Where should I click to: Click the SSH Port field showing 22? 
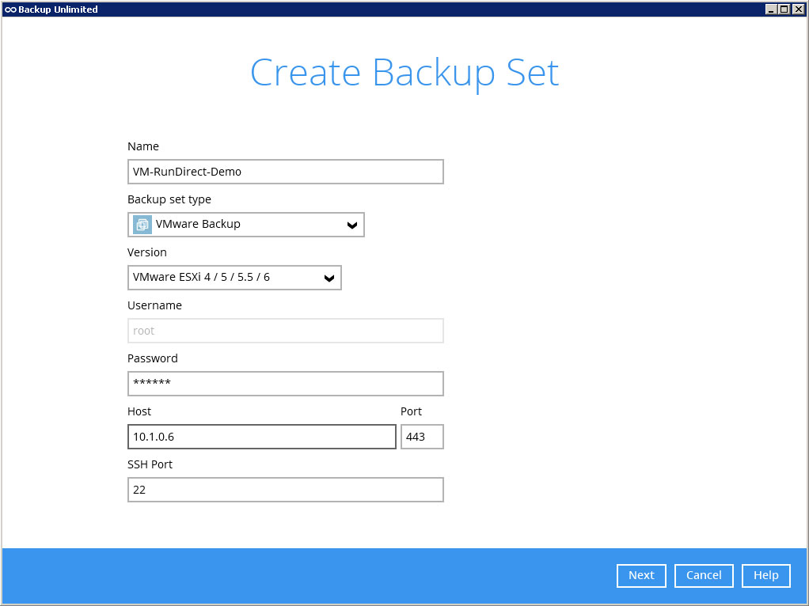[285, 490]
